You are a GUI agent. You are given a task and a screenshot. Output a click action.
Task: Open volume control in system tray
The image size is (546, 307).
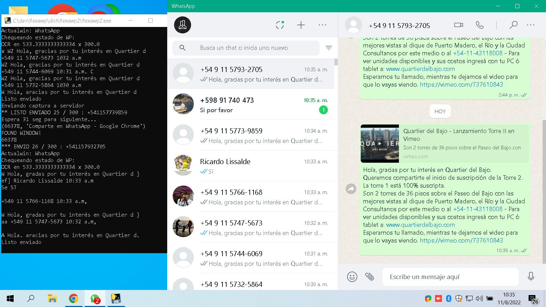pos(479,299)
